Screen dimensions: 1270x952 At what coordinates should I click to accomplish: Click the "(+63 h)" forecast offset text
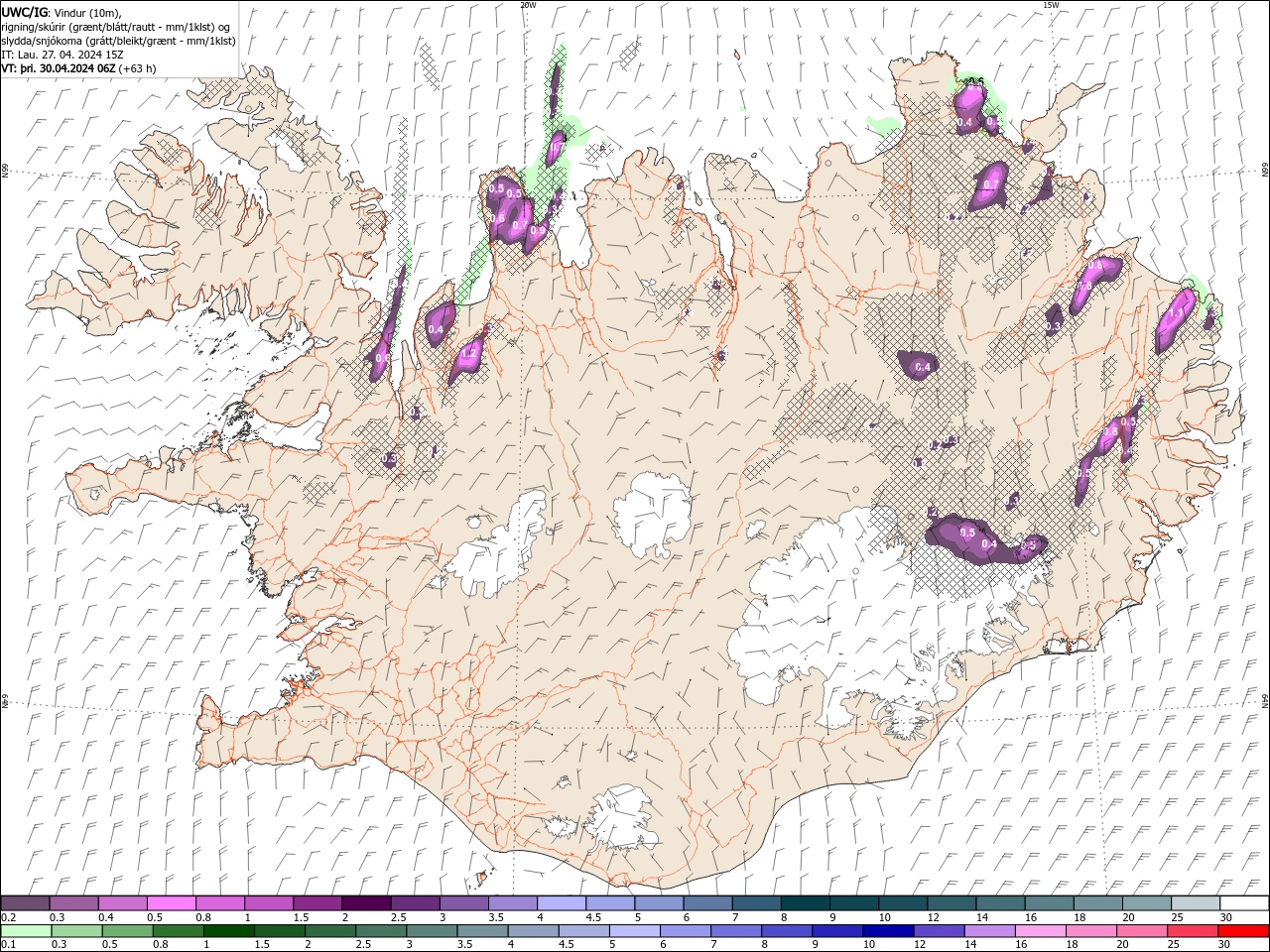pos(137,68)
